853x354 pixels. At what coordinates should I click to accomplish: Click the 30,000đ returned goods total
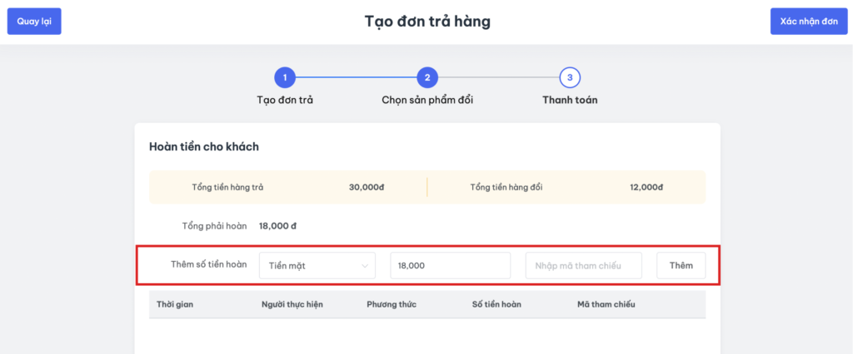coord(367,187)
